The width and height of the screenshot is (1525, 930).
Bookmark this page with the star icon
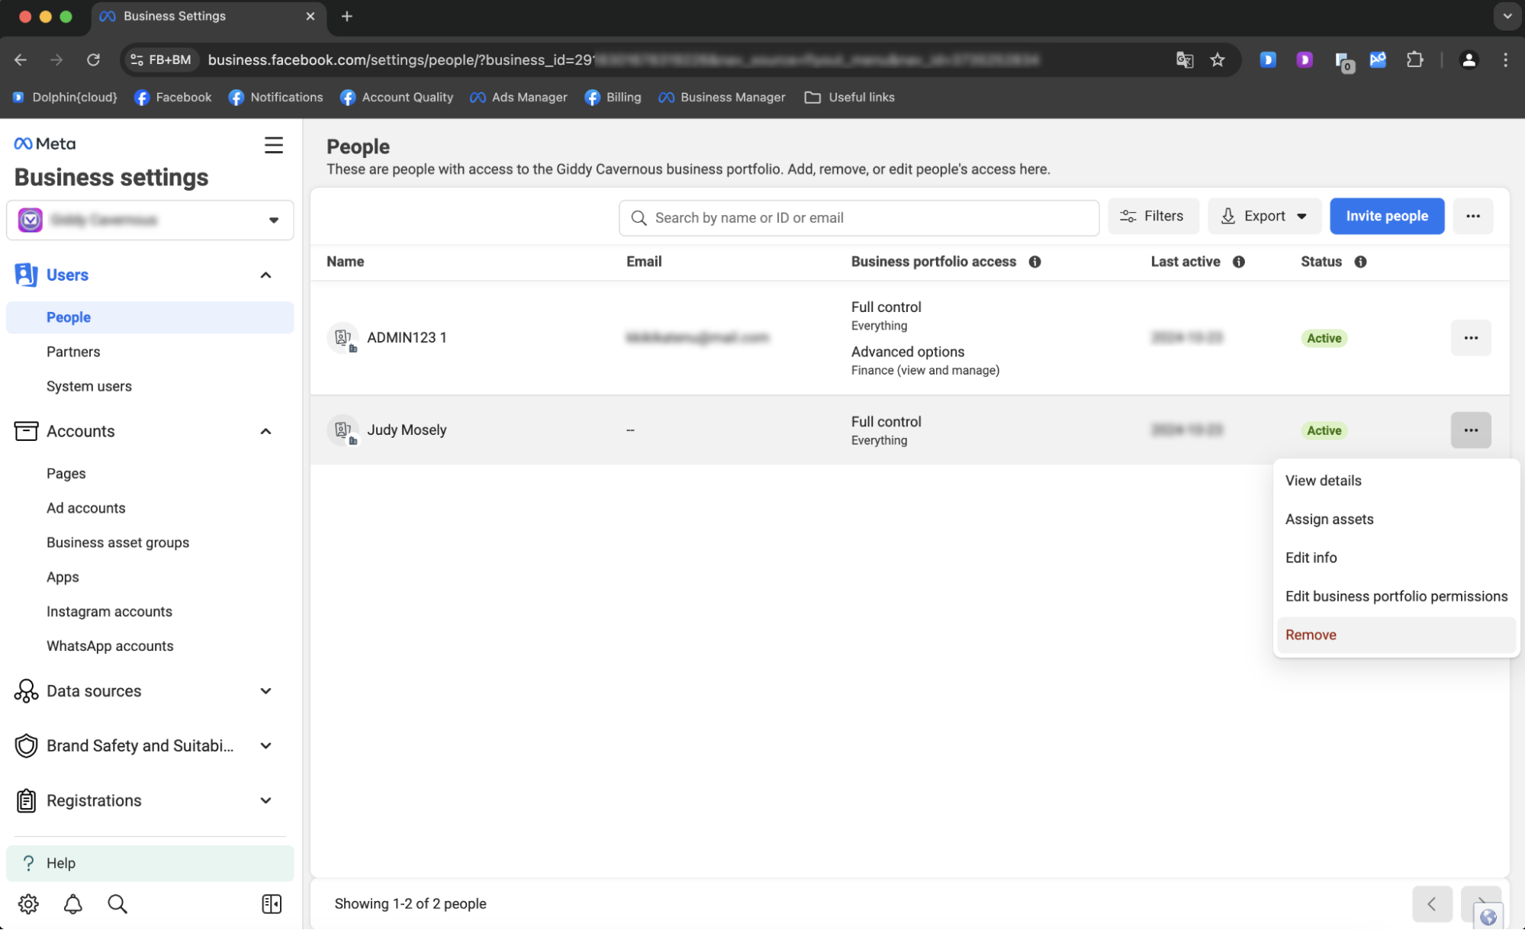(1218, 60)
